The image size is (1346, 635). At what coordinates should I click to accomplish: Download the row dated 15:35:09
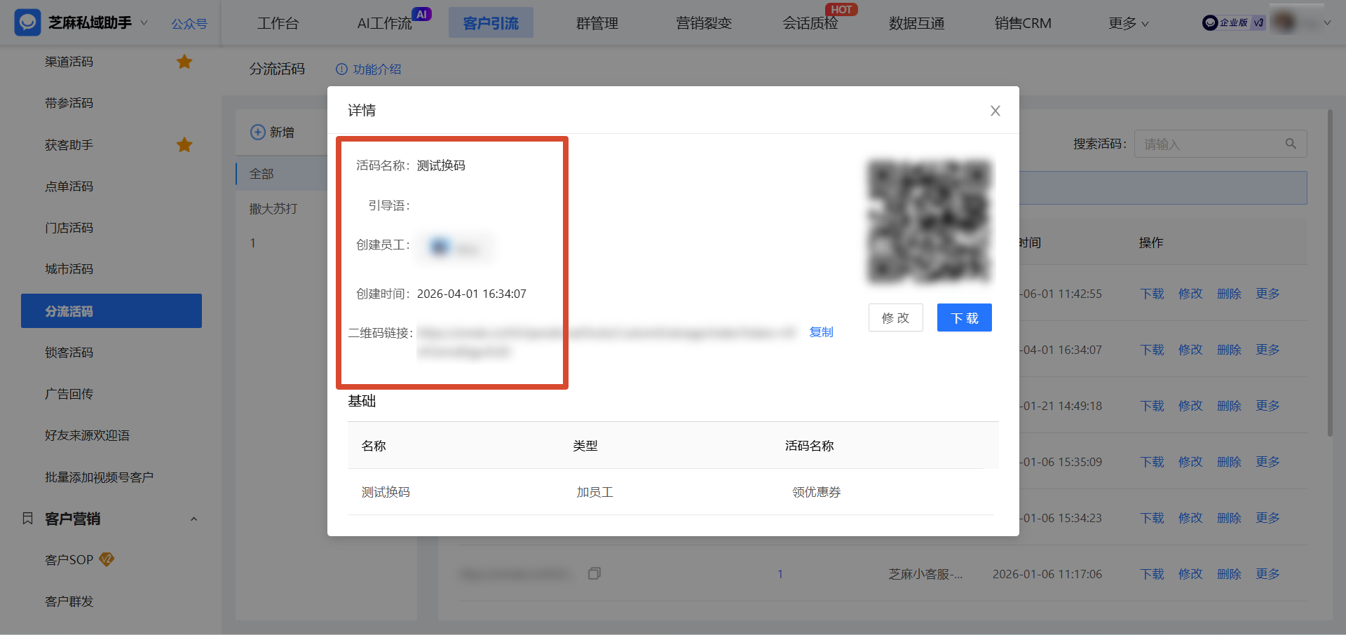[1152, 462]
